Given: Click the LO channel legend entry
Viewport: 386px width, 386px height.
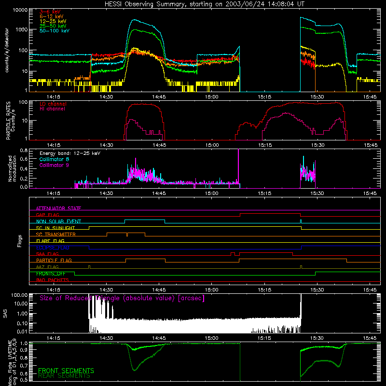Looking at the screenshot, I should coord(53,104).
